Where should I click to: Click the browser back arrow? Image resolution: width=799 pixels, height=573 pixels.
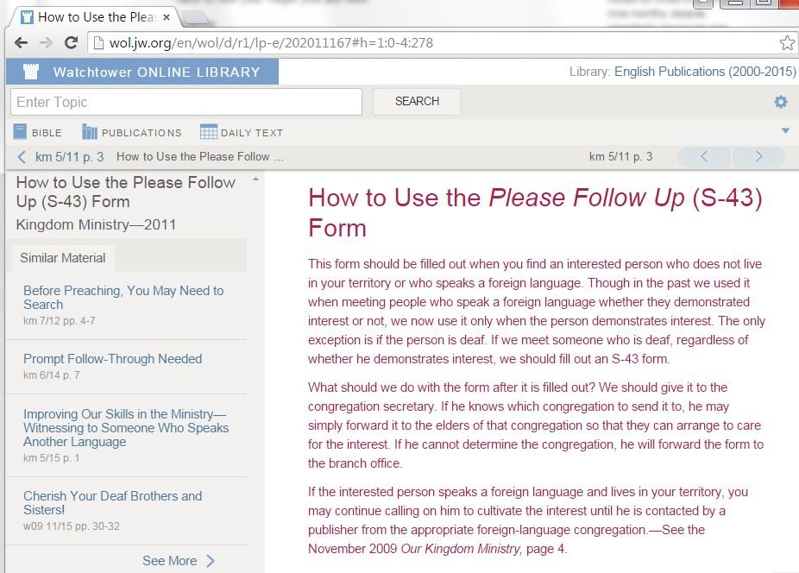coord(21,43)
